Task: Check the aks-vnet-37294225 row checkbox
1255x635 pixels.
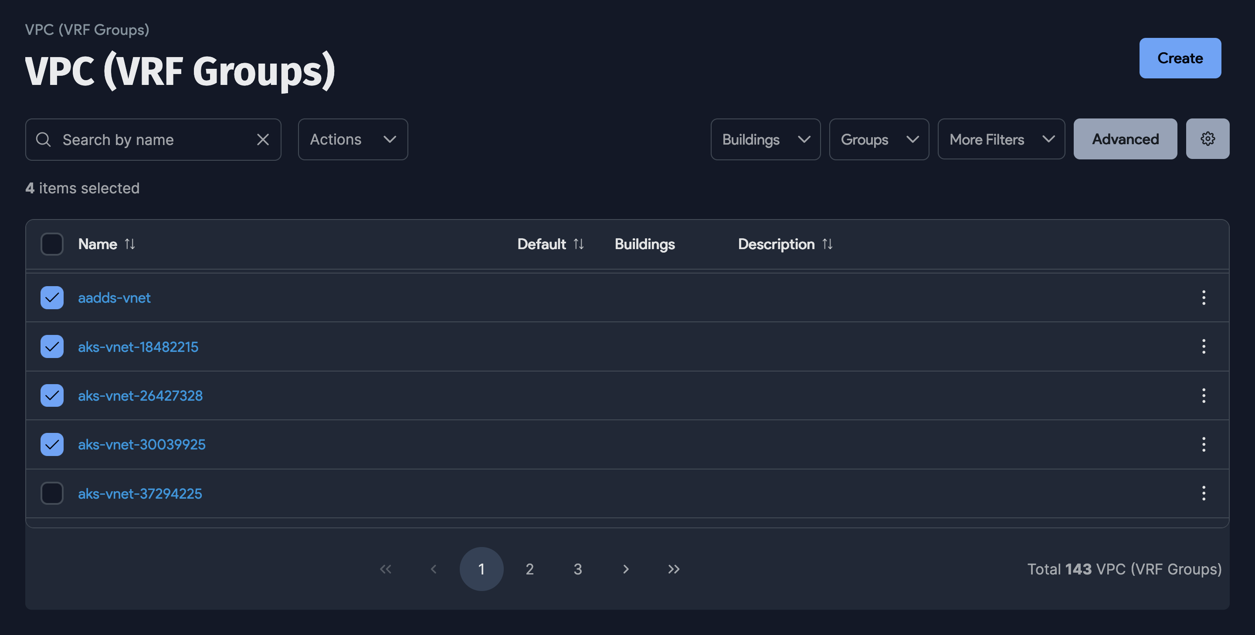Action: [52, 493]
